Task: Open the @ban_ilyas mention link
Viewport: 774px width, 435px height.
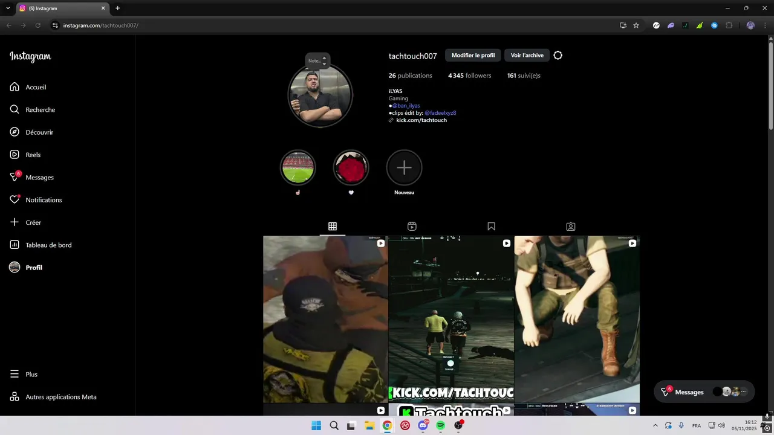Action: pyautogui.click(x=406, y=106)
